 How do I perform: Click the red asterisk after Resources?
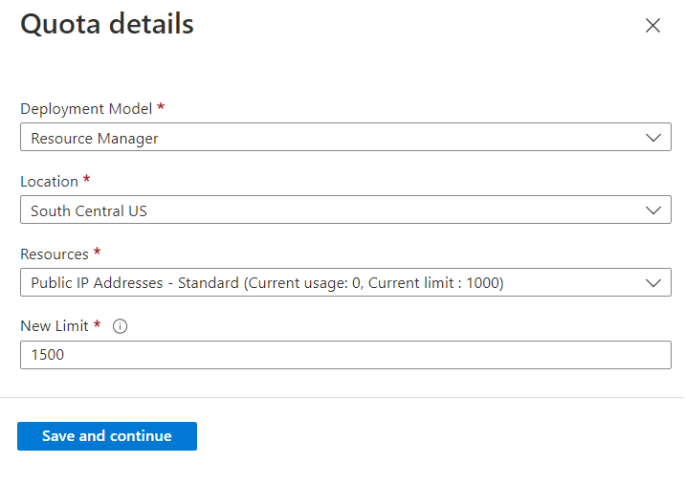(x=98, y=253)
